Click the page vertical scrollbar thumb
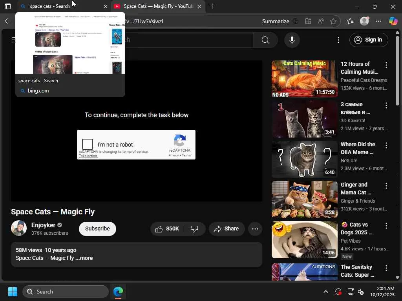This screenshot has height=301, width=402. point(397,71)
